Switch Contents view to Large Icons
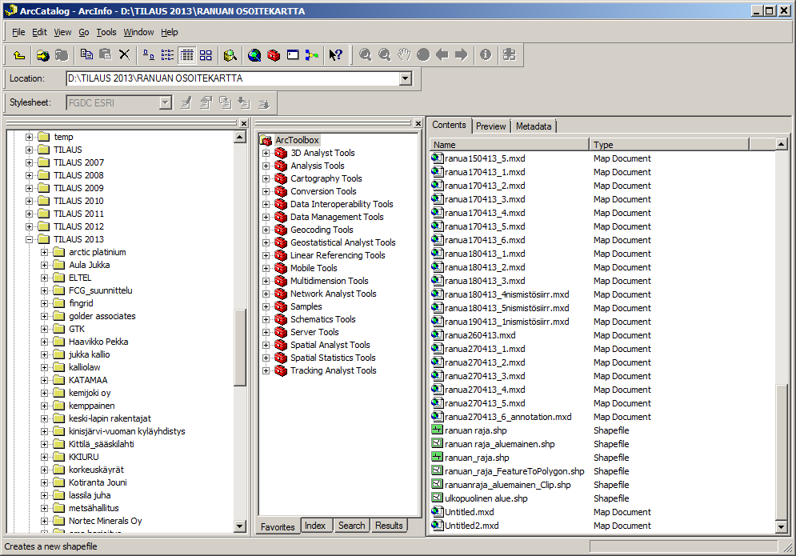This screenshot has height=556, width=796. tap(148, 55)
